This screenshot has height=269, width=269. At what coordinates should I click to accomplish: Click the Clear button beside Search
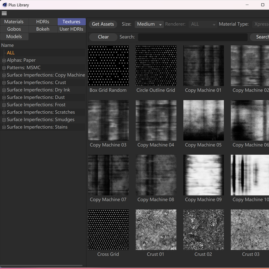(103, 37)
